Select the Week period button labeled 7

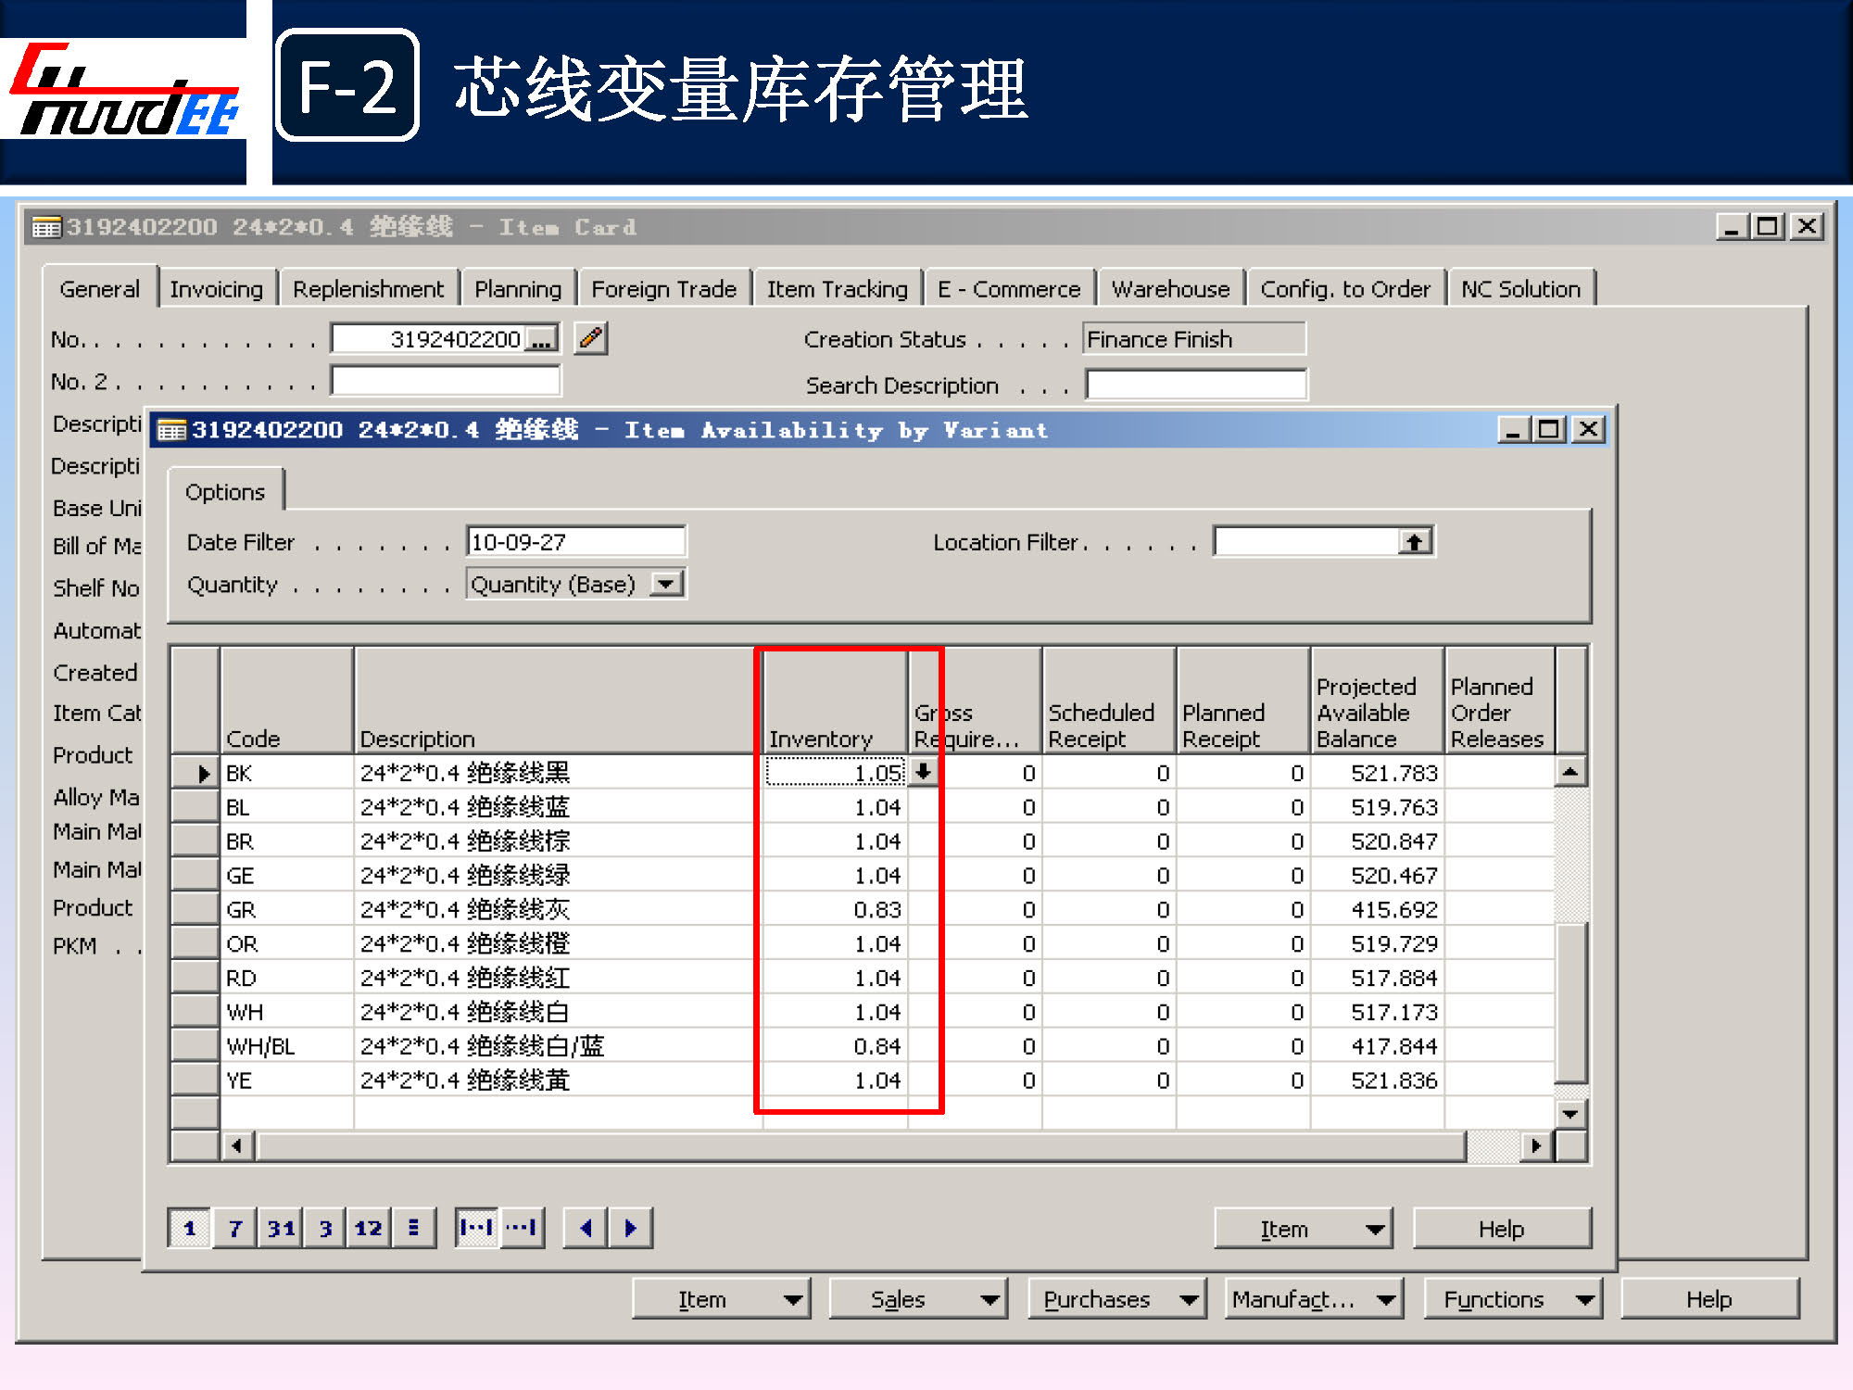[x=235, y=1228]
